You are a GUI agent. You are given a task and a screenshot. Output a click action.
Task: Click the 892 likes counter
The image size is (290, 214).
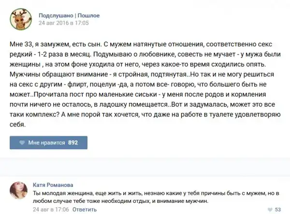(73, 143)
